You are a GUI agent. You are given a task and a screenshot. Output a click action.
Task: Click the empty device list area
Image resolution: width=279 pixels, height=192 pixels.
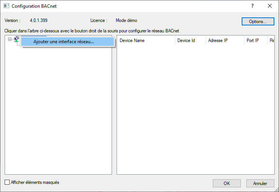click(x=195, y=109)
